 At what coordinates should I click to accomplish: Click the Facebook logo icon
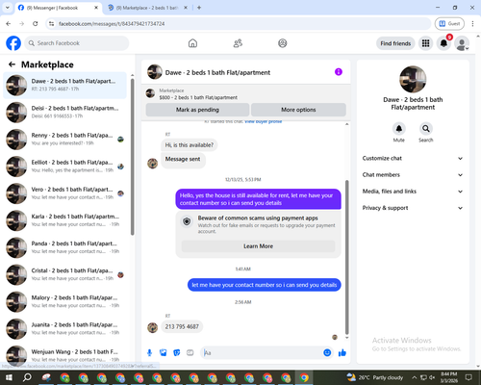(13, 43)
